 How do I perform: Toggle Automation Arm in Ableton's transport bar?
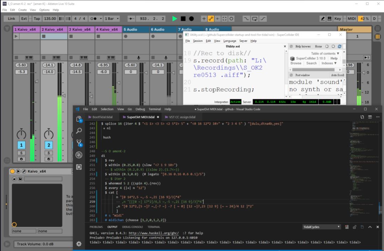click(210, 19)
